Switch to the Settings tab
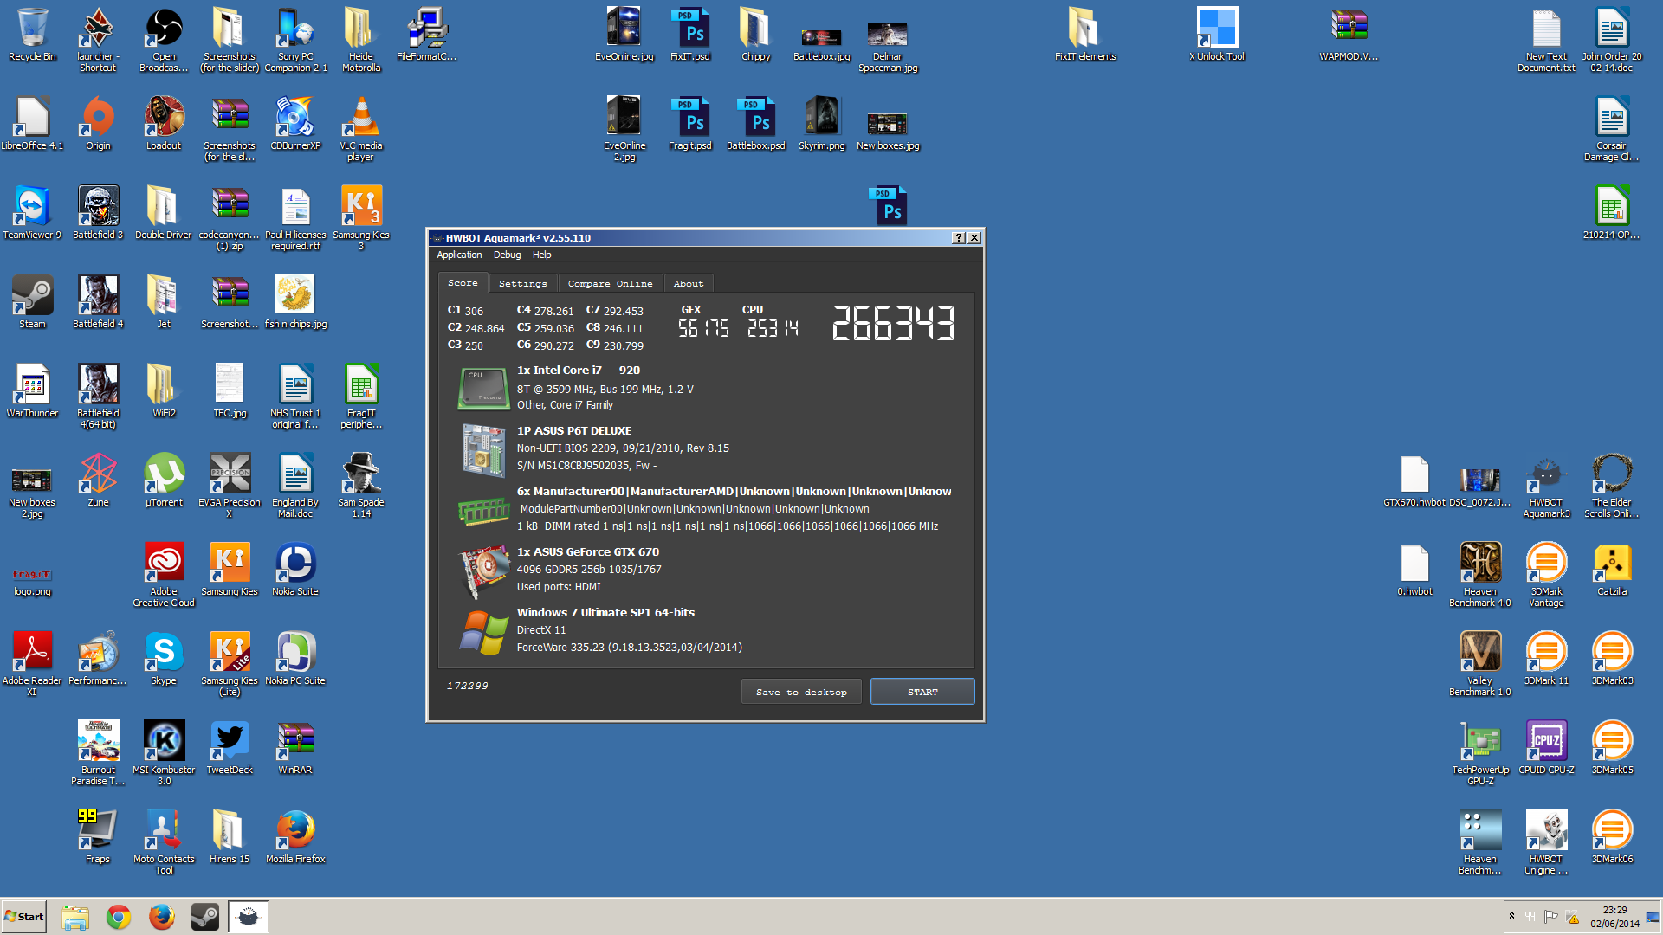The height and width of the screenshot is (935, 1663). pyautogui.click(x=523, y=283)
